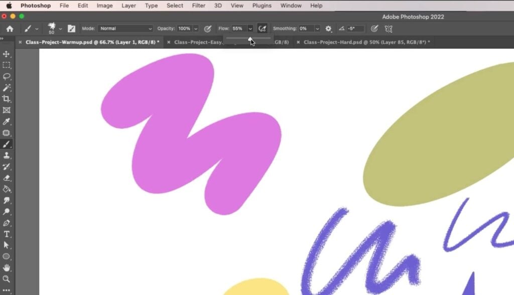Select the Zoom tool
514x295 pixels.
(x=6, y=279)
